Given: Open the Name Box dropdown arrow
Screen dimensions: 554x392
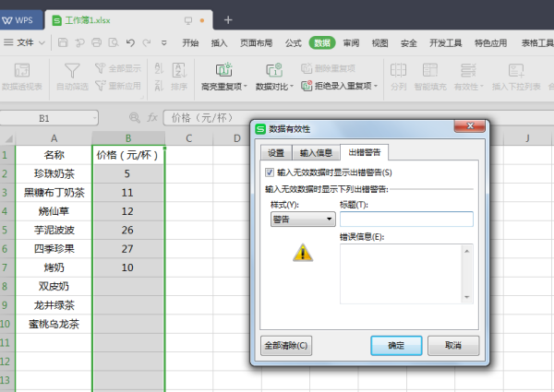Looking at the screenshot, I should point(94,118).
